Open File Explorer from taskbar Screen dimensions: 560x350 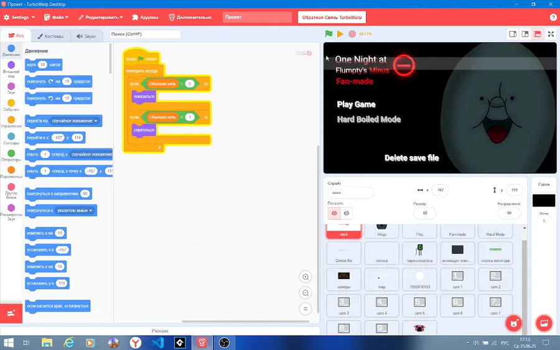(x=47, y=343)
